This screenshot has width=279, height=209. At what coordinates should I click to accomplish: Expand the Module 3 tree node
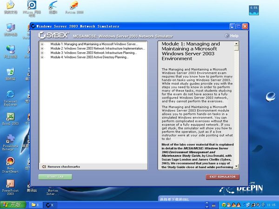pos(42,53)
